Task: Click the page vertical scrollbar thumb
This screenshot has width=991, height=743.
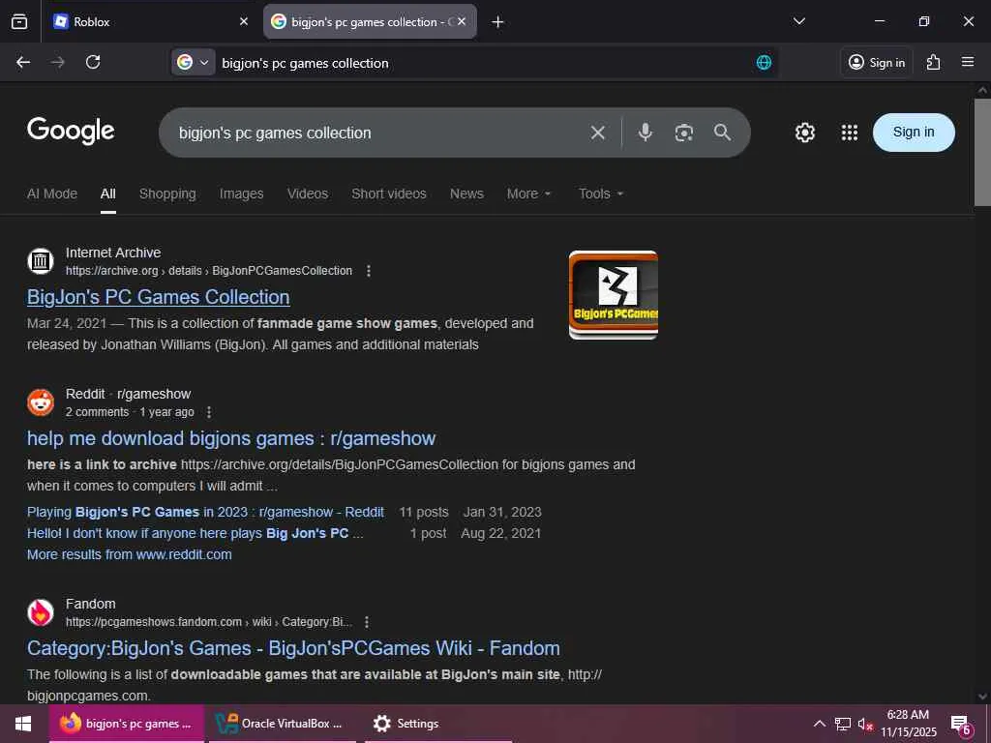Action: pyautogui.click(x=982, y=152)
